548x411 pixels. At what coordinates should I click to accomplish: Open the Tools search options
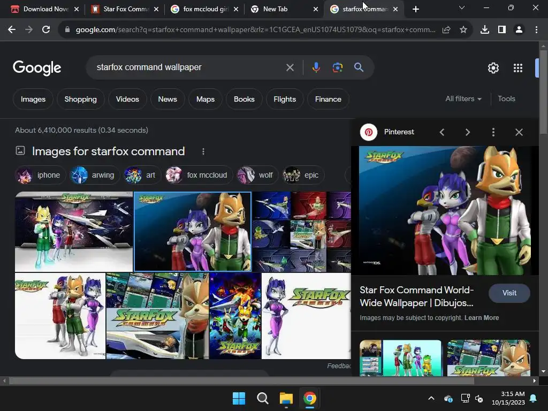point(506,99)
